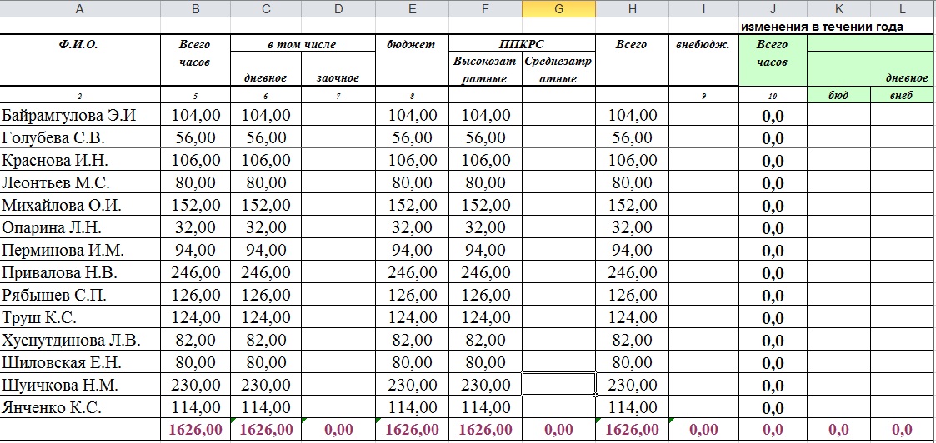This screenshot has height=443, width=936.
Task: Click the 'в том числе' header cell
Action: point(303,43)
